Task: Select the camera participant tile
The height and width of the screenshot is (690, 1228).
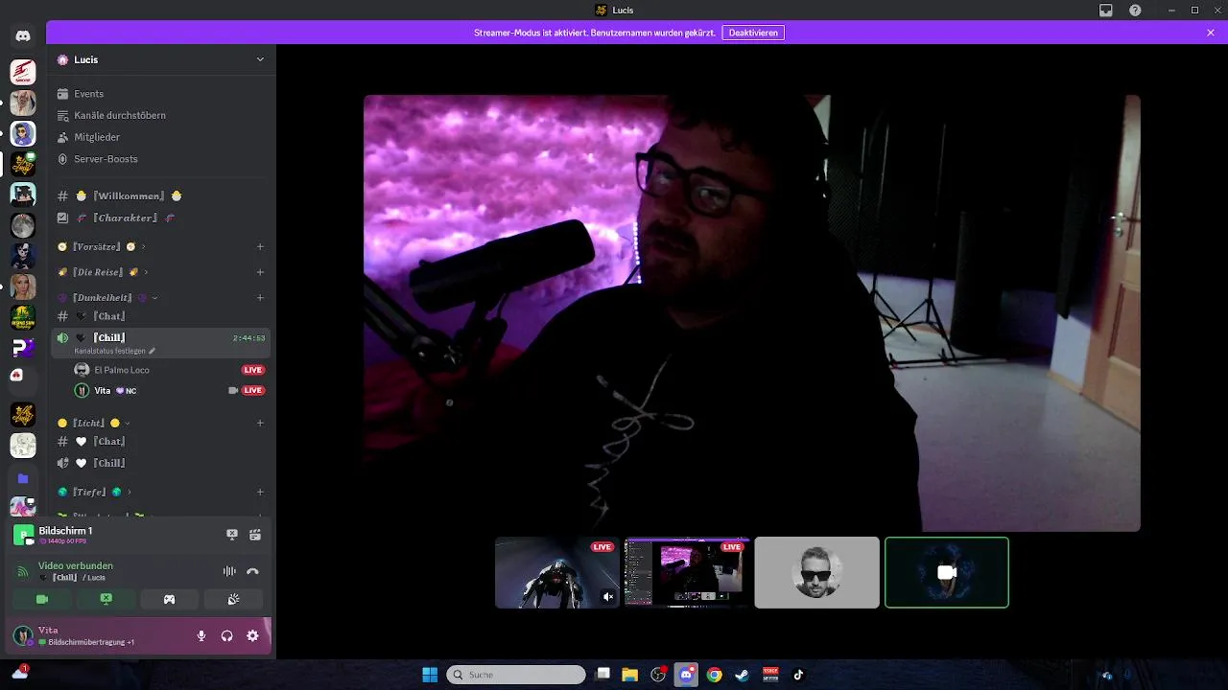Action: pyautogui.click(x=947, y=572)
